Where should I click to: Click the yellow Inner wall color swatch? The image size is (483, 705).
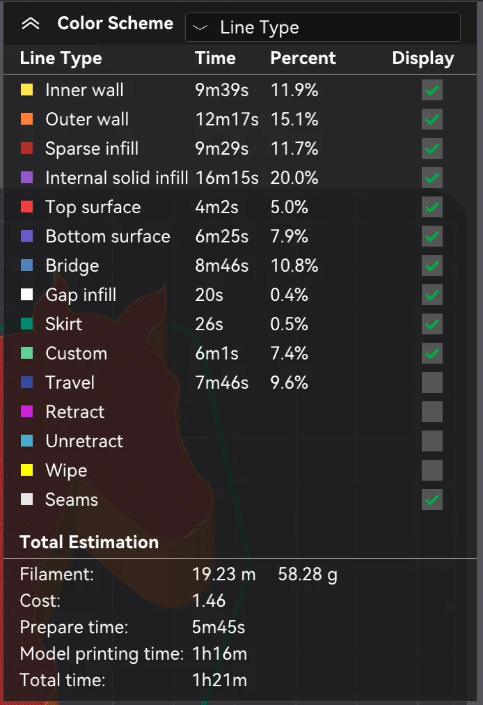click(27, 90)
